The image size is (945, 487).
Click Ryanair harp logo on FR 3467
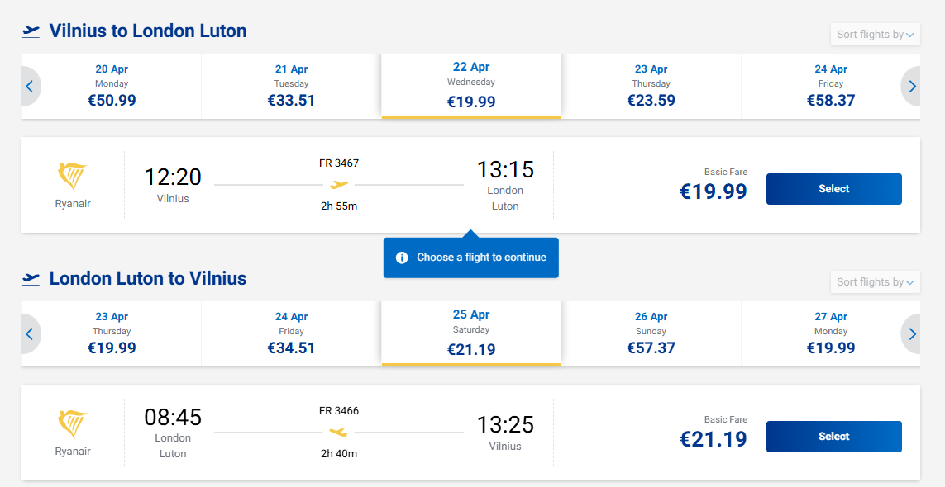73,177
